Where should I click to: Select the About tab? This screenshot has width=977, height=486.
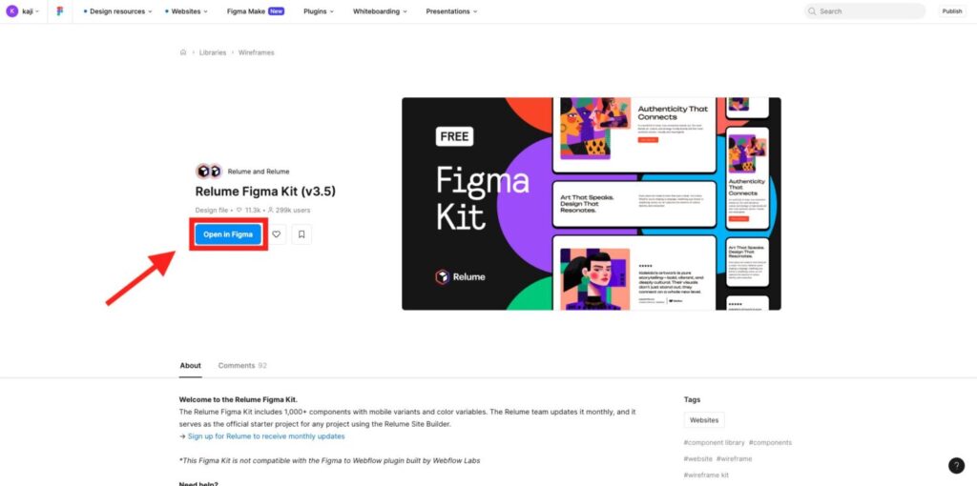[x=191, y=365]
